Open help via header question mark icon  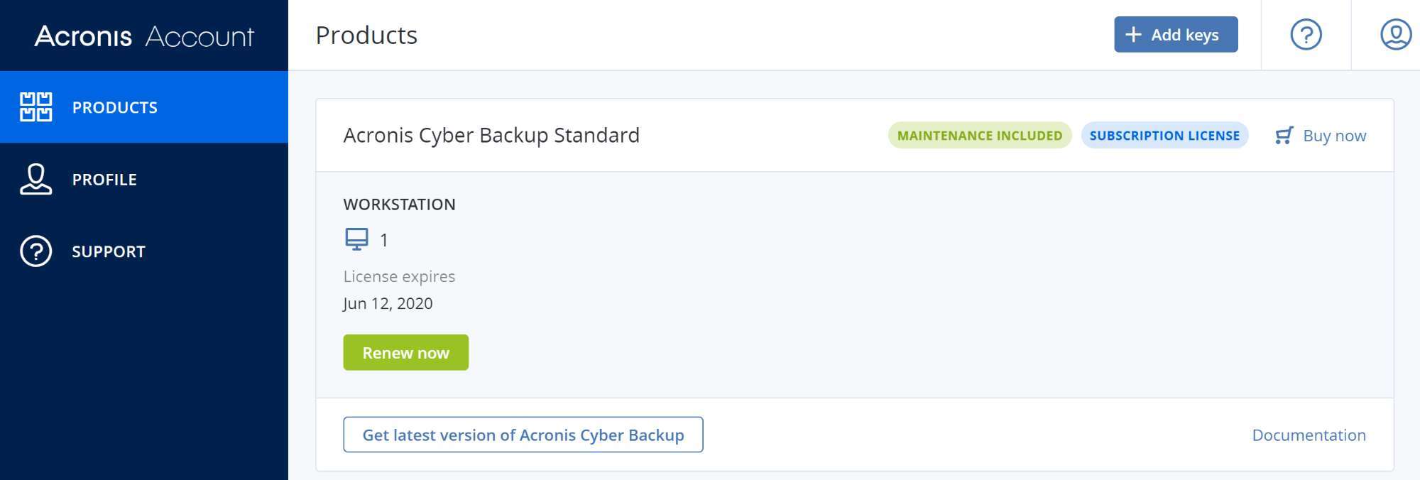(1306, 35)
